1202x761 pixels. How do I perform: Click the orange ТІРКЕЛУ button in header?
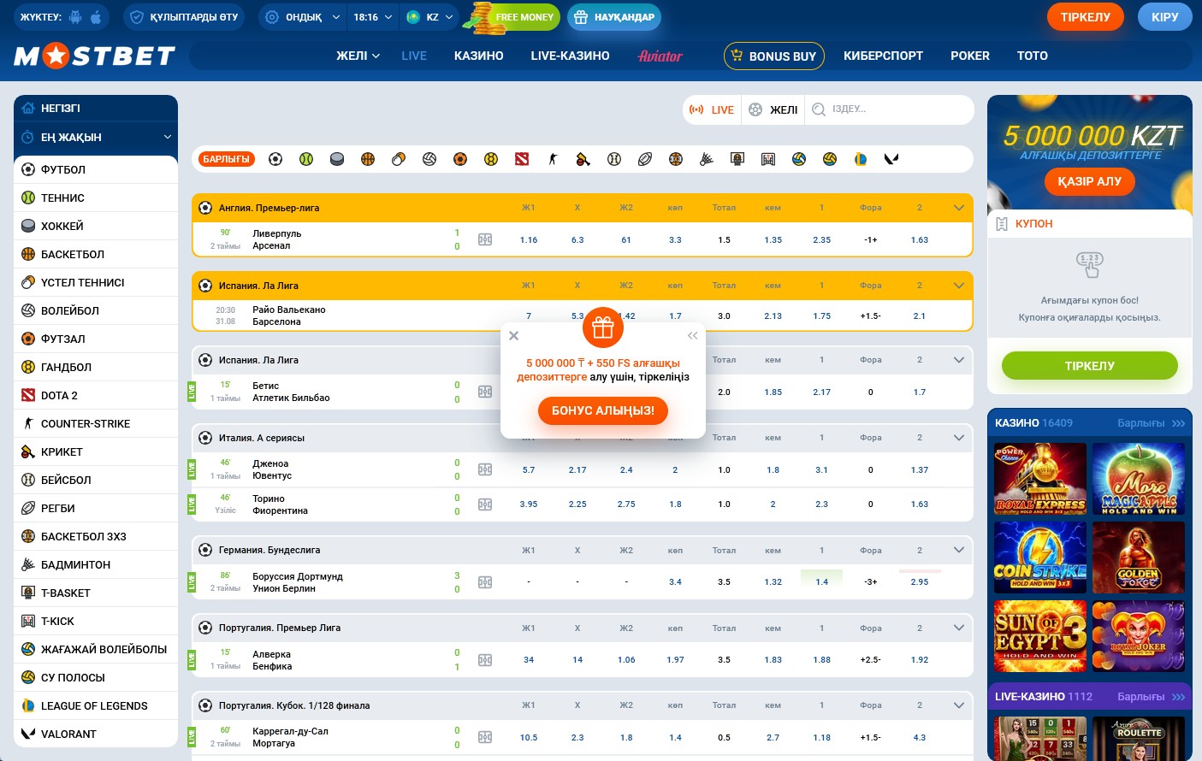click(1086, 17)
